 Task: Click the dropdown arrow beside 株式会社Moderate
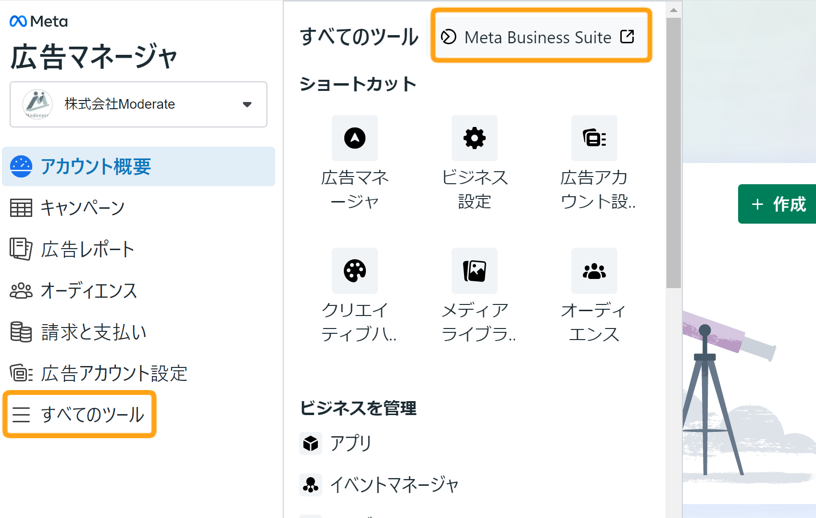coord(247,104)
